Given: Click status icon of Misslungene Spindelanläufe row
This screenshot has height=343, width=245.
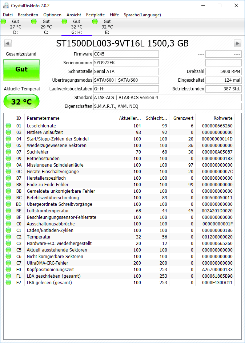Looking at the screenshot, I should pyautogui.click(x=8, y=165).
